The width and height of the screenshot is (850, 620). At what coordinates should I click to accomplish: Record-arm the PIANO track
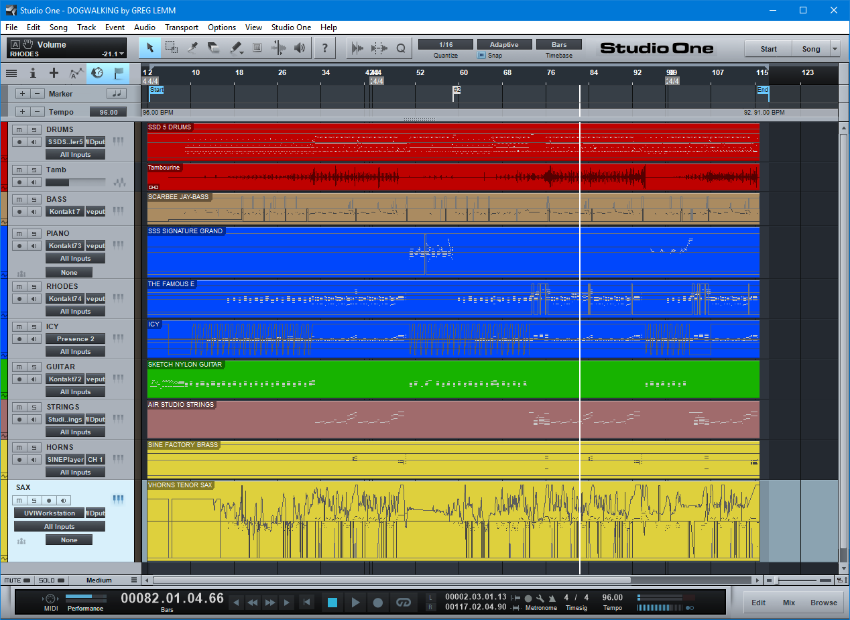19,245
